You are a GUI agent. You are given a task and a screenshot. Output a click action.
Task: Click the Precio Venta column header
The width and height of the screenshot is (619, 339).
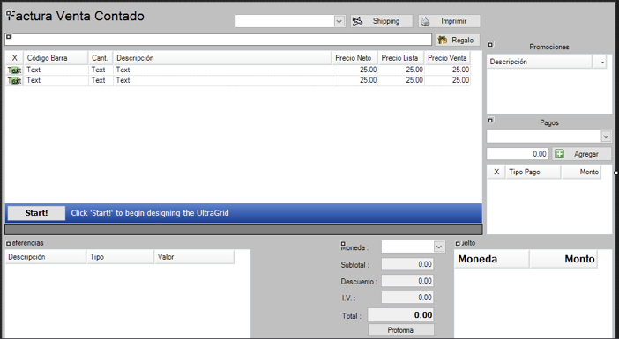click(x=447, y=58)
